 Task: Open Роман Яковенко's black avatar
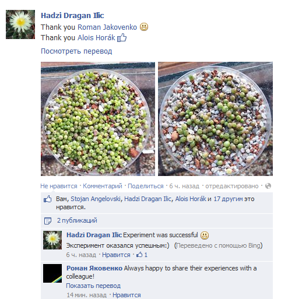pyautogui.click(x=52, y=273)
